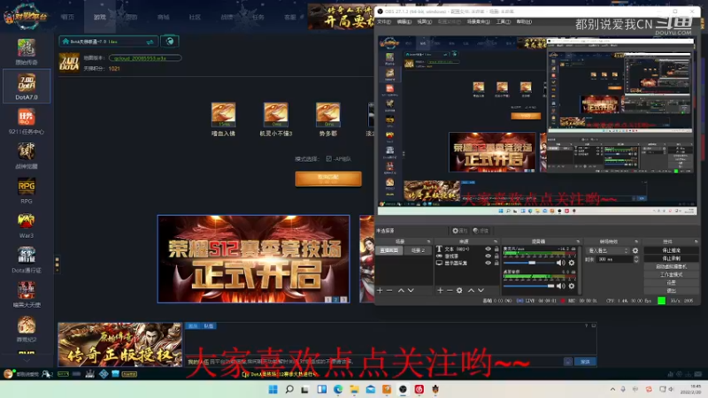708x398 pixels.
Task: Open 设置 in OBS controls
Action: 671,282
